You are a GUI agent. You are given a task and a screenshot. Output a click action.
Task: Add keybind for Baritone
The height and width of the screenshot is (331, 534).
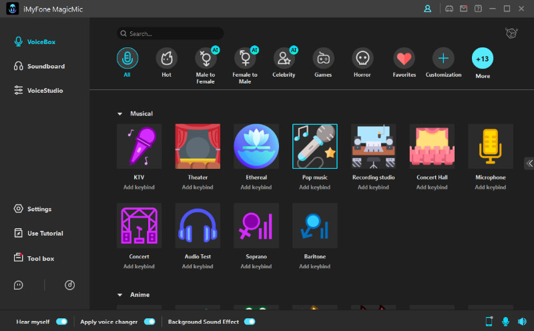[314, 266]
